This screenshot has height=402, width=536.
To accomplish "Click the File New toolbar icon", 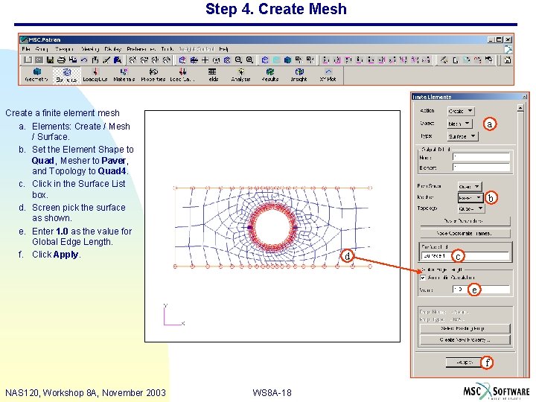I will (28, 60).
